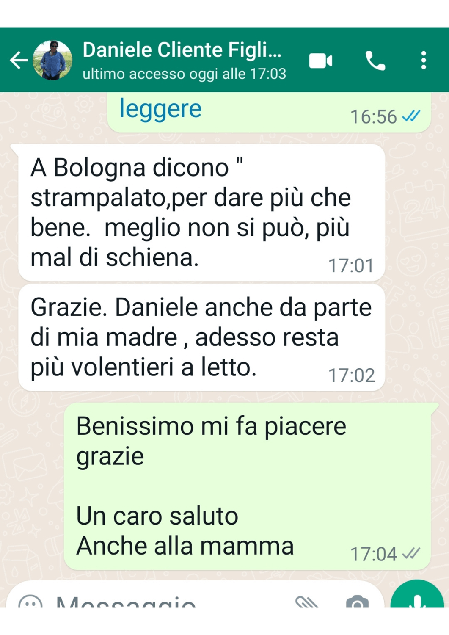Screen dimensions: 449x635
Task: Tap the 16:56 read receipt ticks
Action: pyautogui.click(x=411, y=116)
